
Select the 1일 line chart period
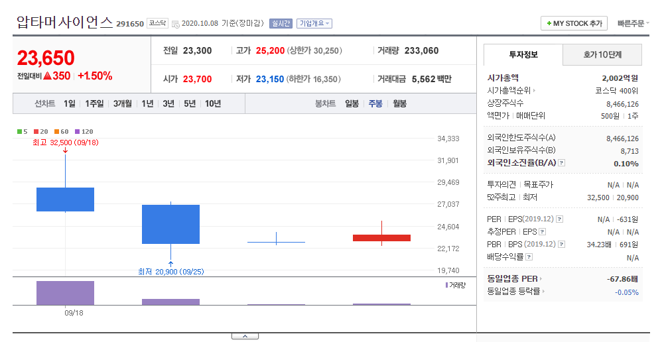70,103
